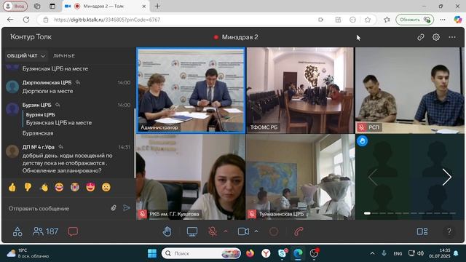The image size is (466, 262).
Task: Open browser settings and more menu
Action: [443, 20]
